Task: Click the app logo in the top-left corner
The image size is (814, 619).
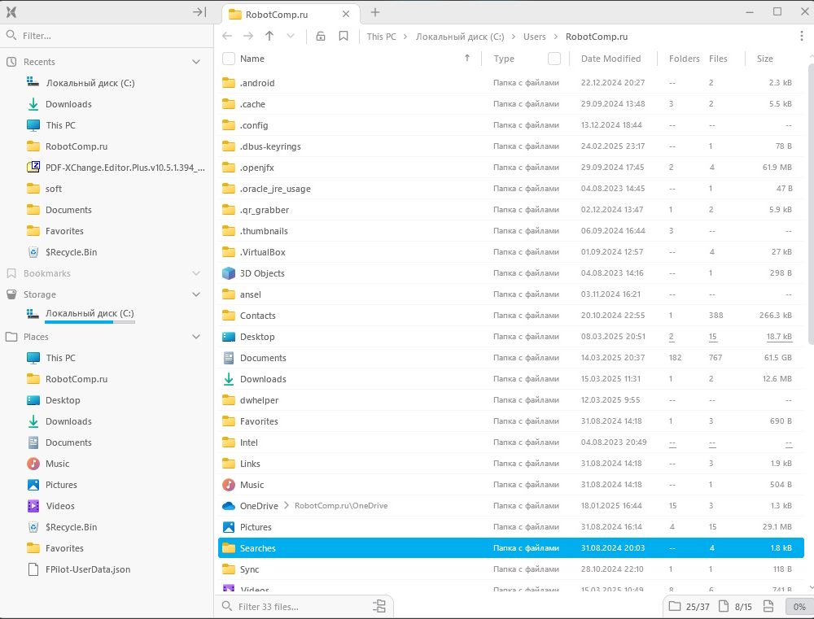Action: tap(11, 12)
